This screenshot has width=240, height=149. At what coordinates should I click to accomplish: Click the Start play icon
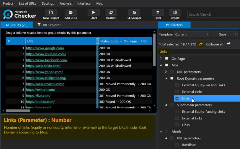pyautogui.click(x=93, y=12)
